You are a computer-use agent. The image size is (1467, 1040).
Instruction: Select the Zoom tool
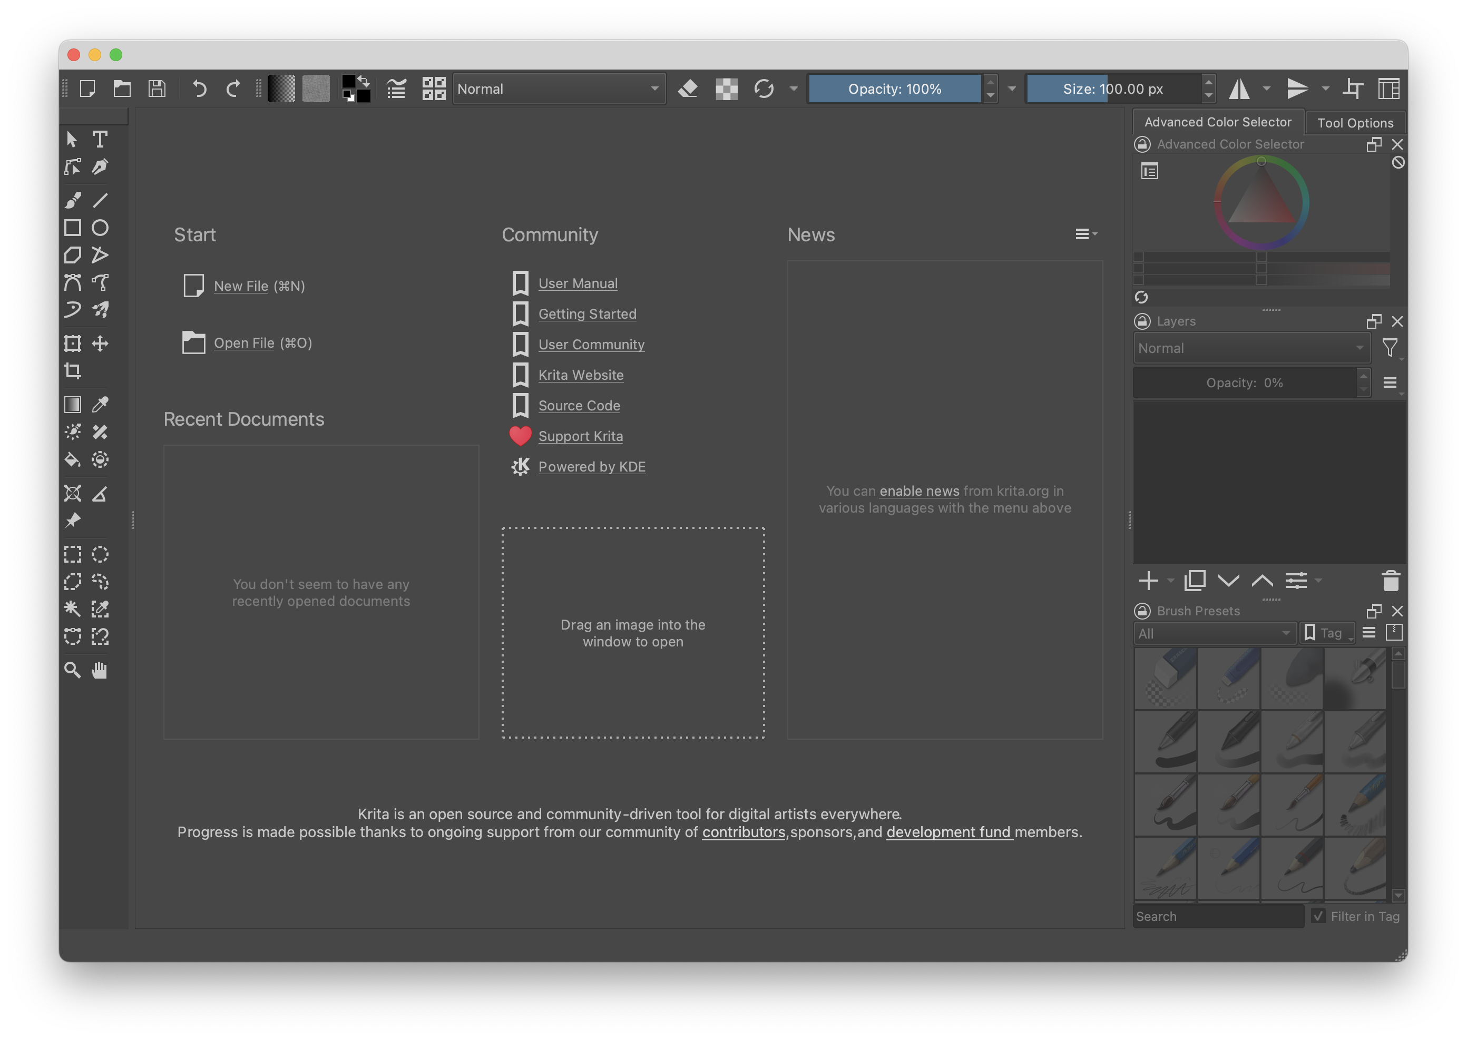click(x=72, y=671)
